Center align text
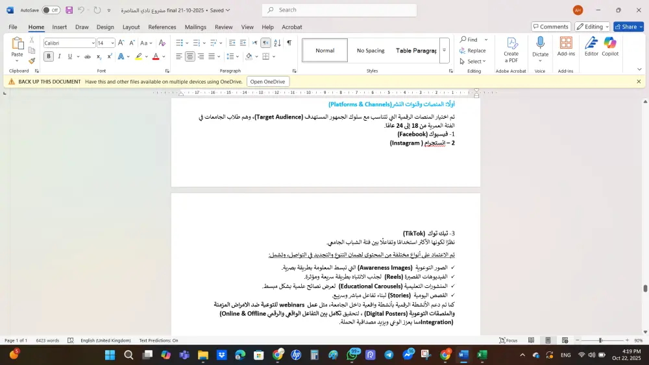The height and width of the screenshot is (365, 649). [190, 56]
